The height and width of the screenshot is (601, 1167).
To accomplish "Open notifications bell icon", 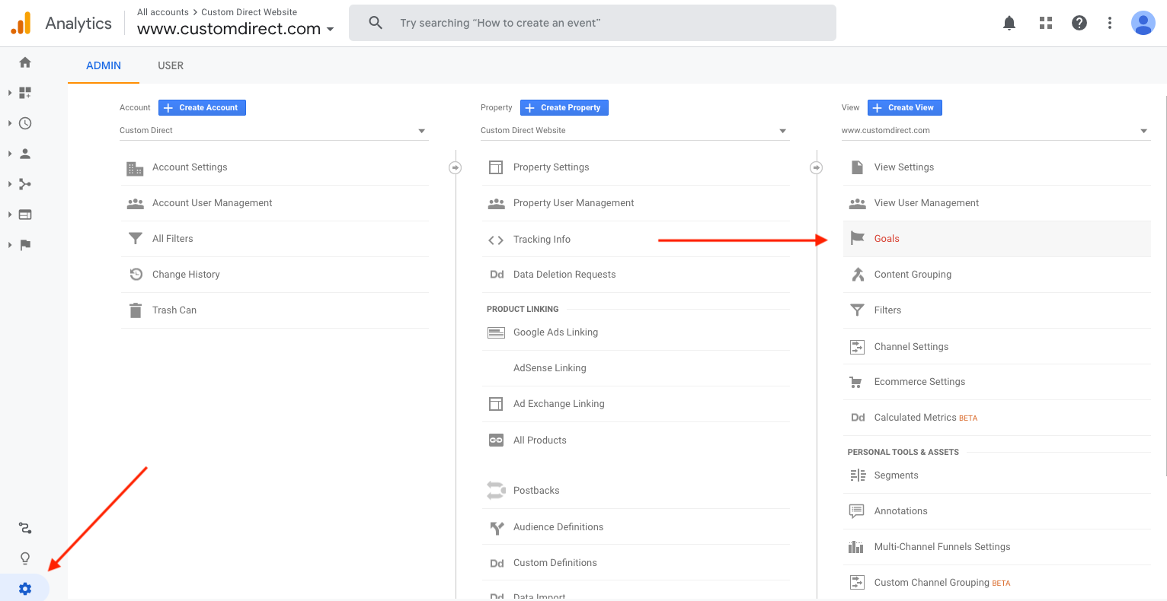I will pyautogui.click(x=1009, y=23).
